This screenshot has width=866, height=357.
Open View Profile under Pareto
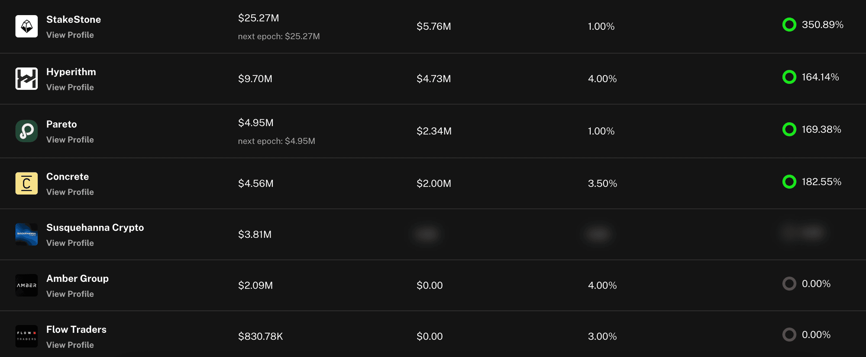coord(70,140)
